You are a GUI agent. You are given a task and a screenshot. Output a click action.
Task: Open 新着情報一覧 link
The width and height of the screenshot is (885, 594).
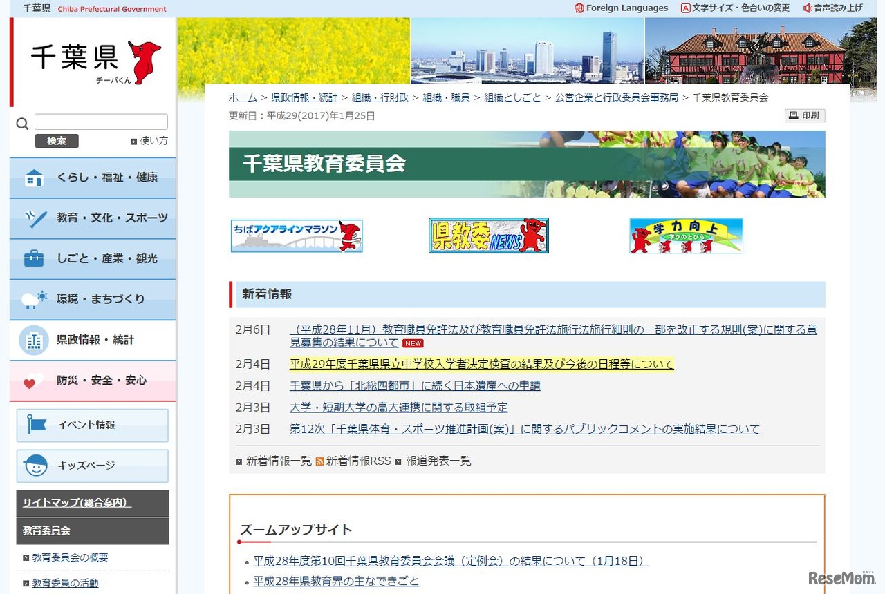pos(279,461)
